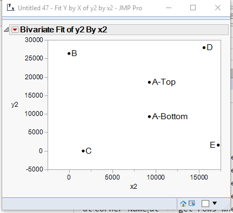233x213 pixels.
Task: Minimize the Fit Y by X window
Action: click(169, 8)
